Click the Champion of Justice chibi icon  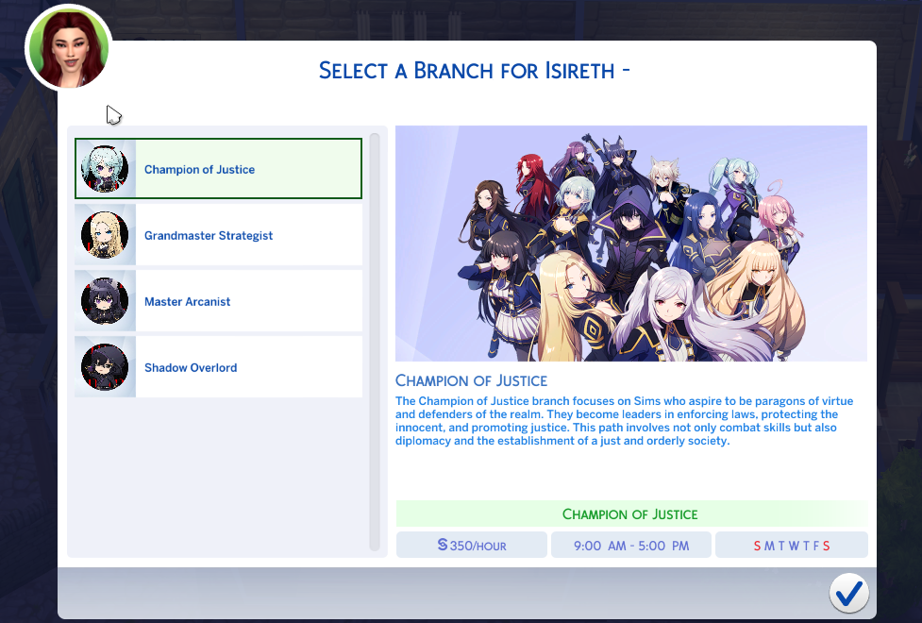pos(105,169)
